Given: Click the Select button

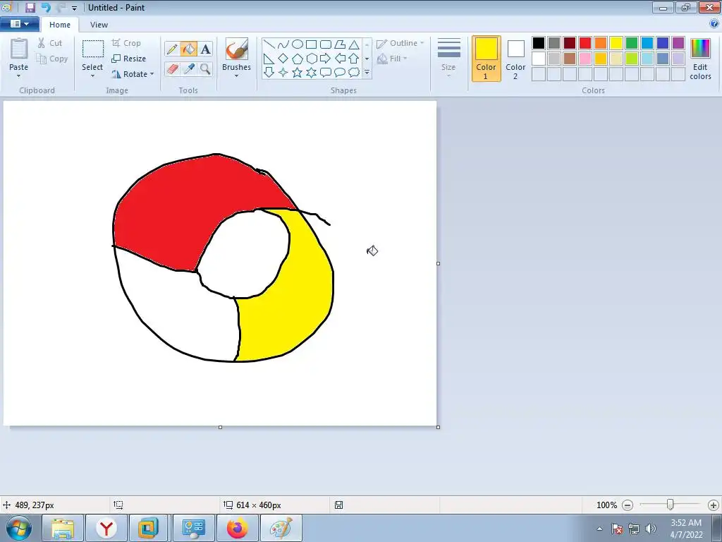Looking at the screenshot, I should click(x=92, y=55).
